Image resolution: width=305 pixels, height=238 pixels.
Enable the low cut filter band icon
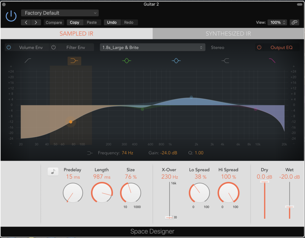[x=28, y=61]
